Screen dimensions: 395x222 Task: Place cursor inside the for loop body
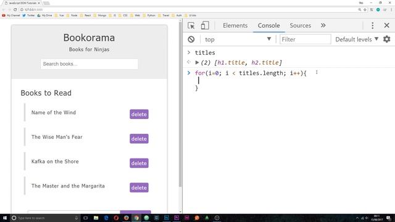pyautogui.click(x=199, y=80)
